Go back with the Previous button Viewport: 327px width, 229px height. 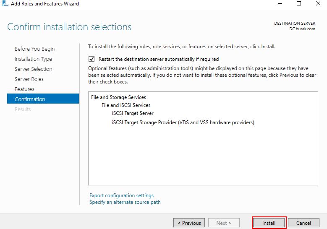pos(189,223)
